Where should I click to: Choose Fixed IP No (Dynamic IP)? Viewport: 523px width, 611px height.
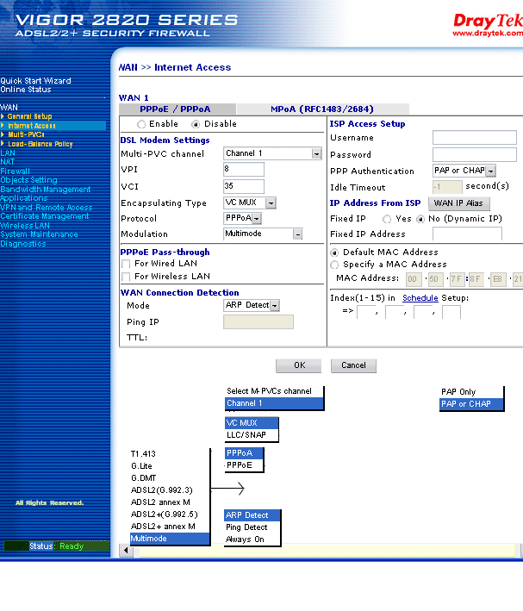(x=420, y=219)
